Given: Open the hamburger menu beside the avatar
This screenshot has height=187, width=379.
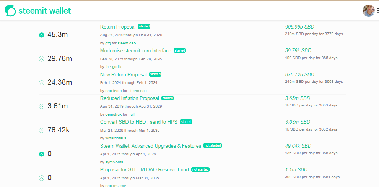Looking at the screenshot, I should pyautogui.click(x=377, y=11).
